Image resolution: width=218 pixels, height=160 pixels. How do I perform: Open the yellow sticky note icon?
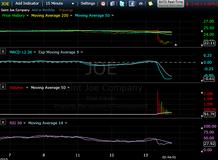tap(150, 4)
